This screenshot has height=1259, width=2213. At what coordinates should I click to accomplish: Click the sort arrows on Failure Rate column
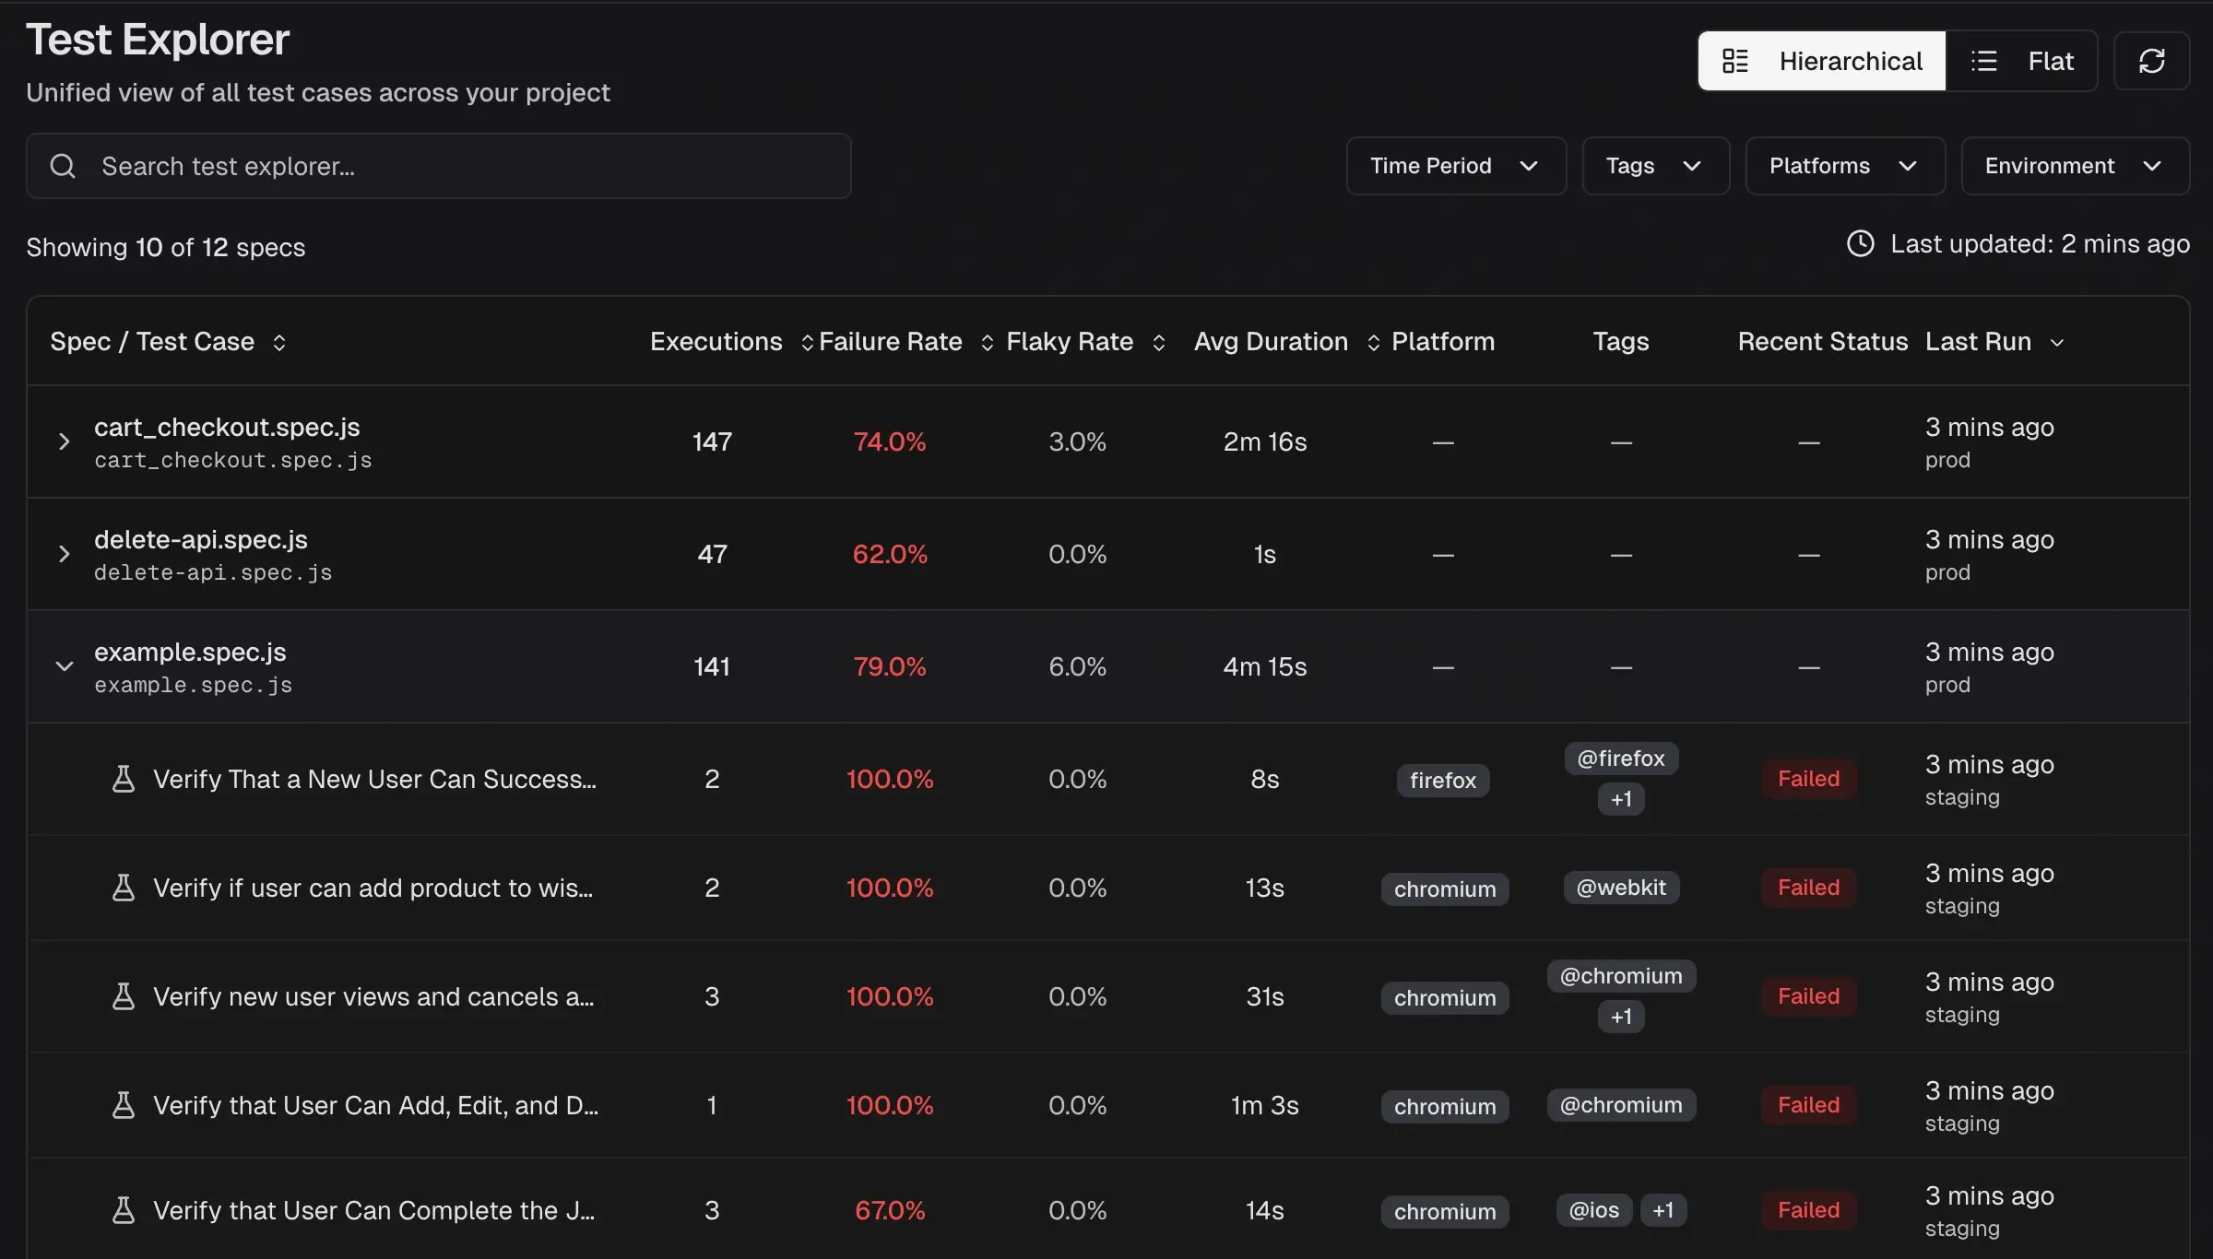click(x=987, y=342)
